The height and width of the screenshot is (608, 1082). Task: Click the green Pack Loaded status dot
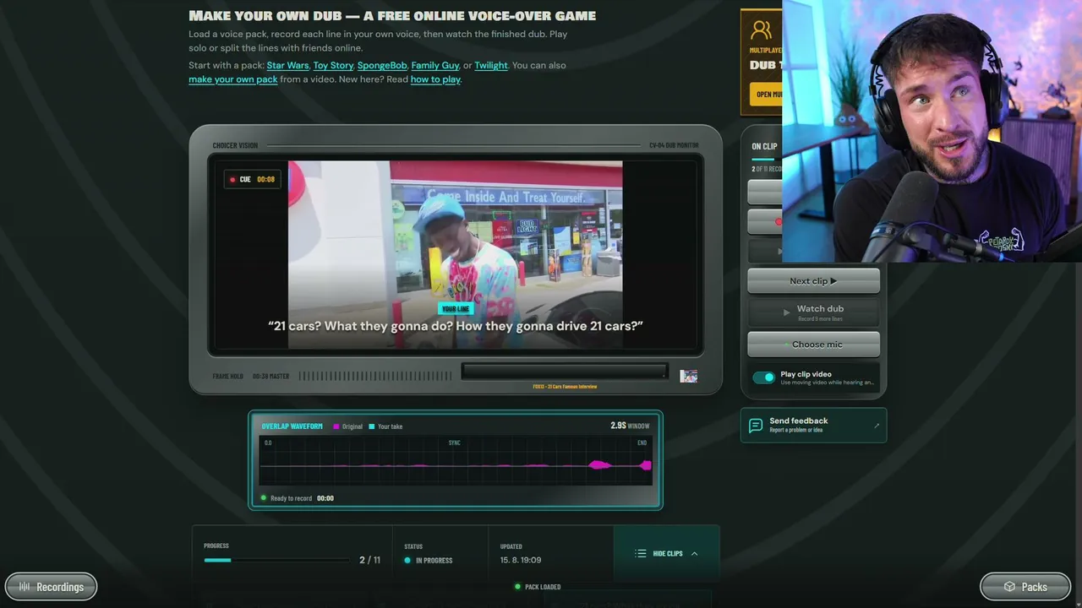point(517,587)
